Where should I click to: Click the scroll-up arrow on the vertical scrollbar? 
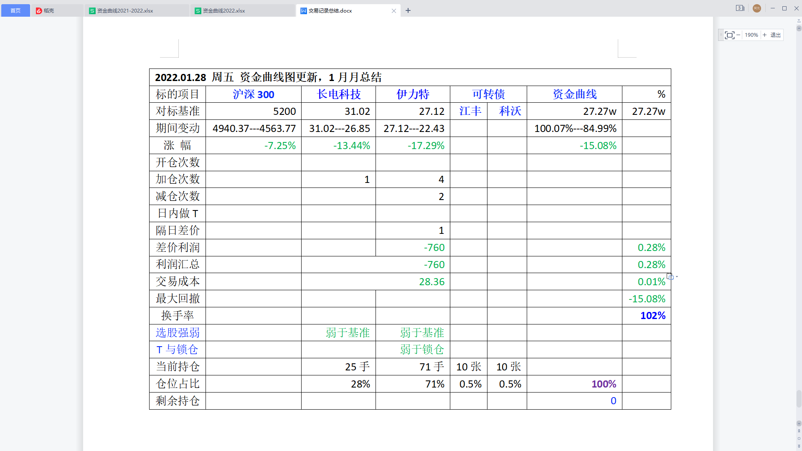799,28
